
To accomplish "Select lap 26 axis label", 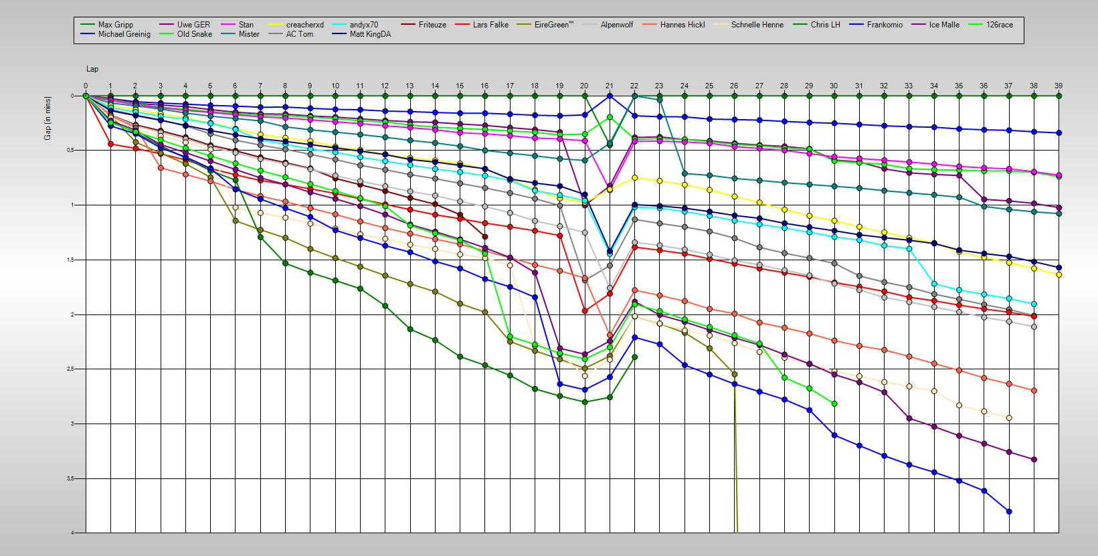I will [x=734, y=86].
